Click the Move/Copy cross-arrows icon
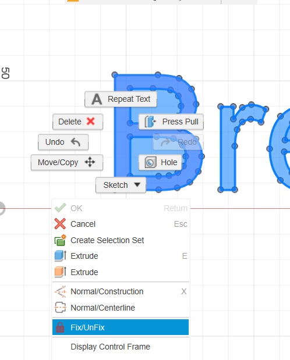The image size is (290, 360). pyautogui.click(x=90, y=162)
